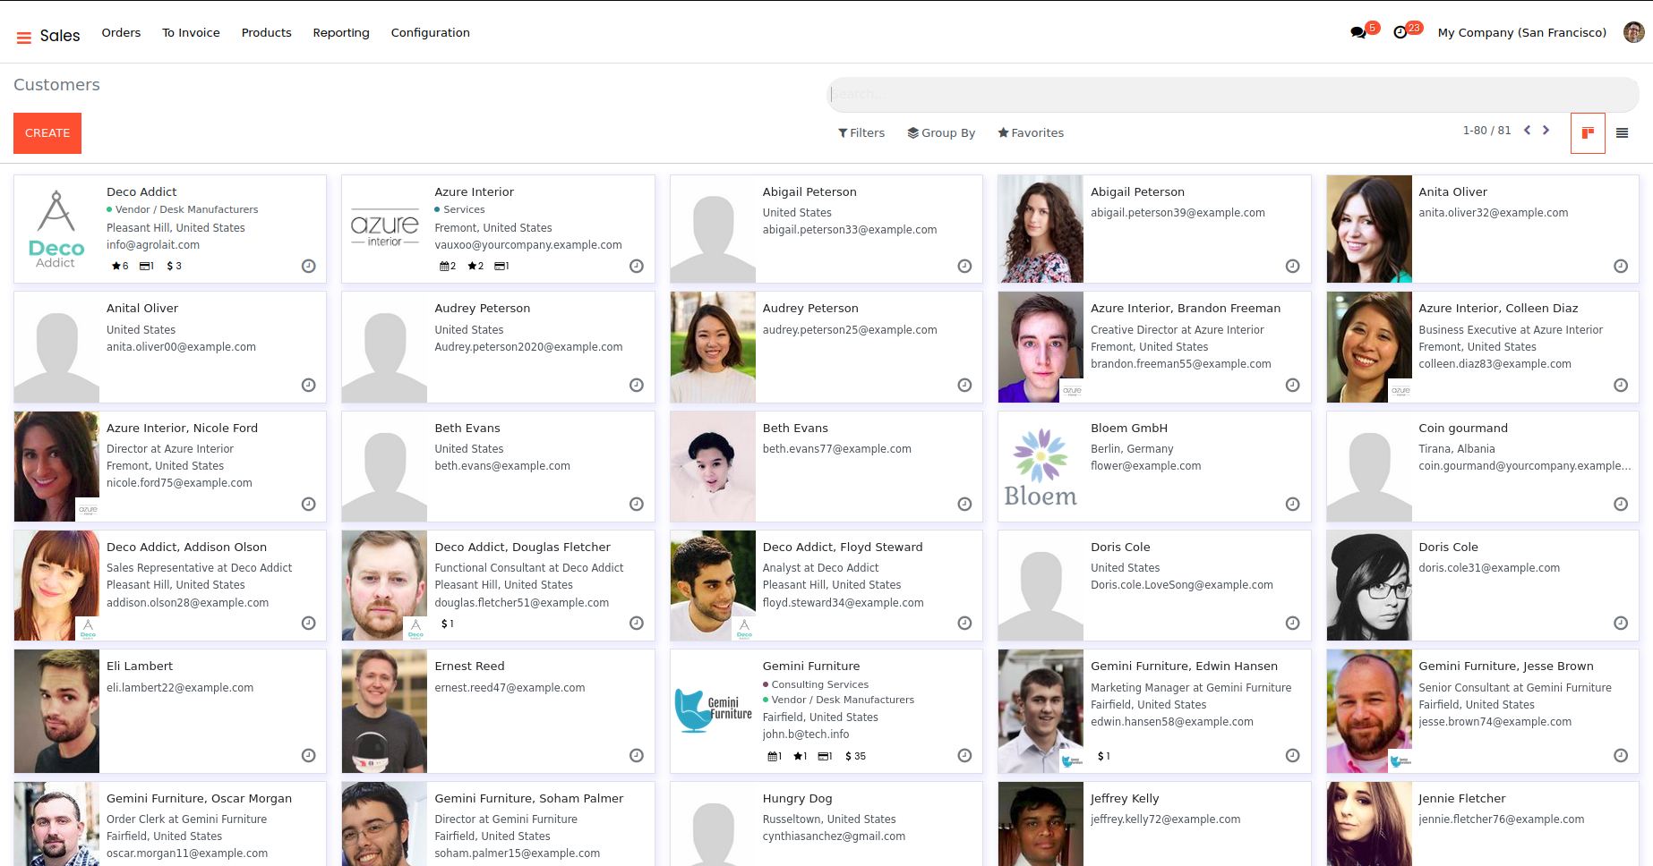
Task: Click the activity clock on Bloem GmbH card
Action: click(x=1292, y=505)
